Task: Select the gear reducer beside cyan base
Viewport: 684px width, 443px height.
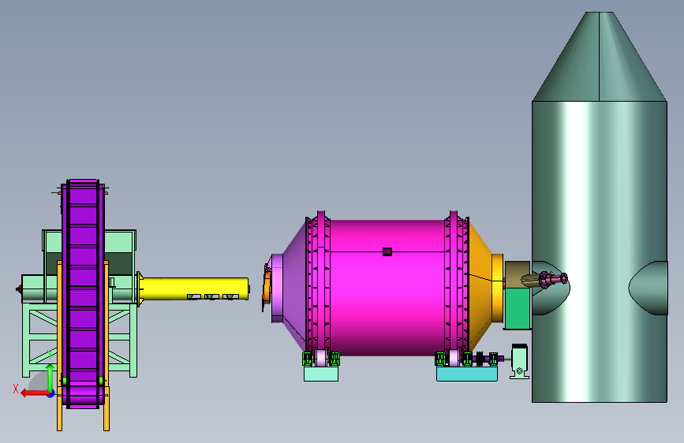Action: pyautogui.click(x=520, y=361)
